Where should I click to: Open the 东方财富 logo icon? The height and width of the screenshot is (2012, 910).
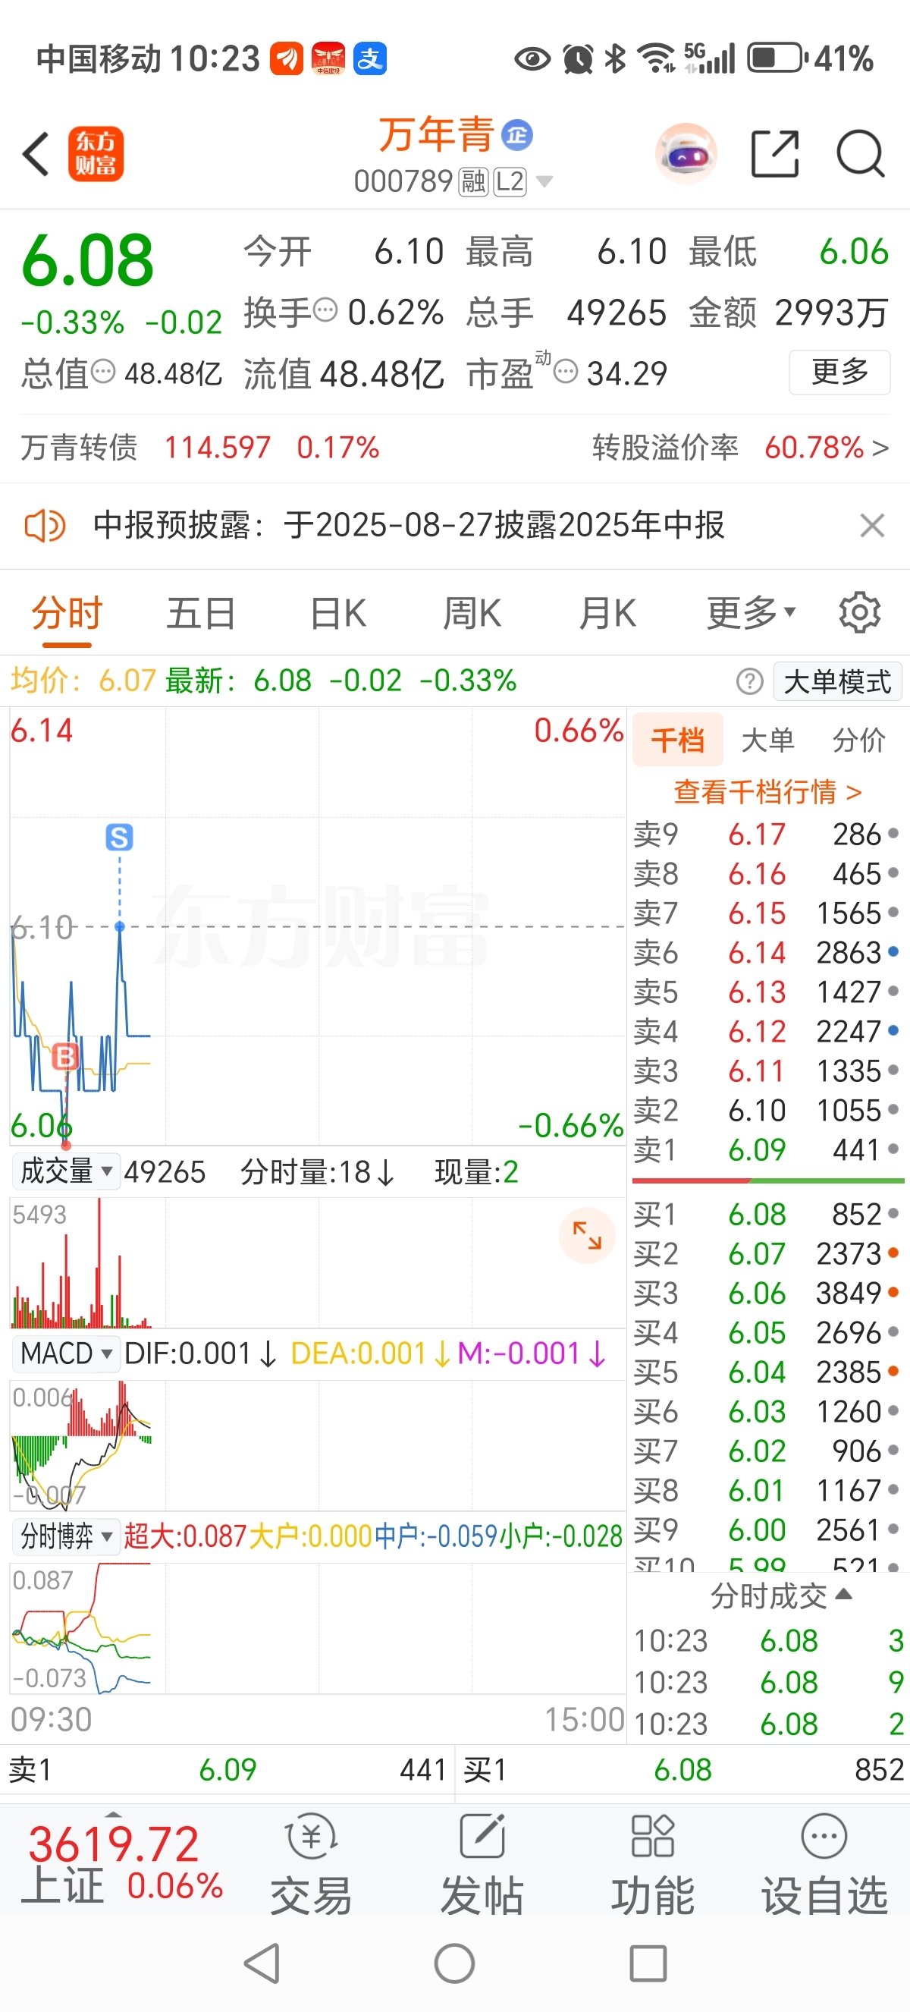pos(96,154)
